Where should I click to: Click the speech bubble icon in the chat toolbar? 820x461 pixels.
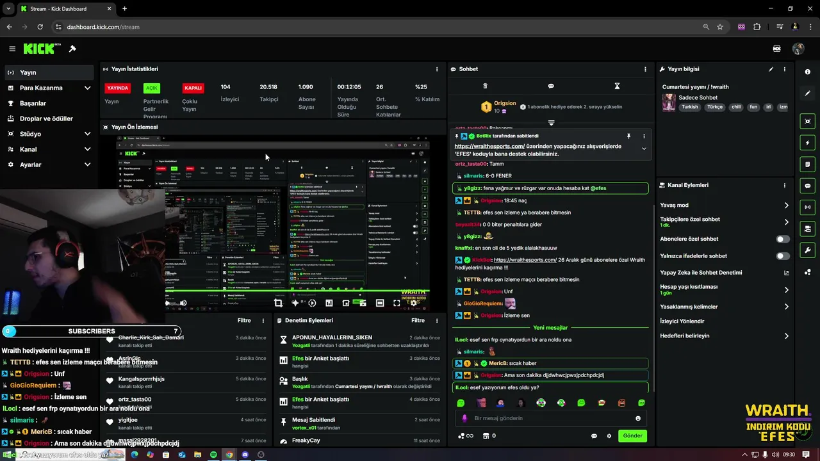[551, 86]
